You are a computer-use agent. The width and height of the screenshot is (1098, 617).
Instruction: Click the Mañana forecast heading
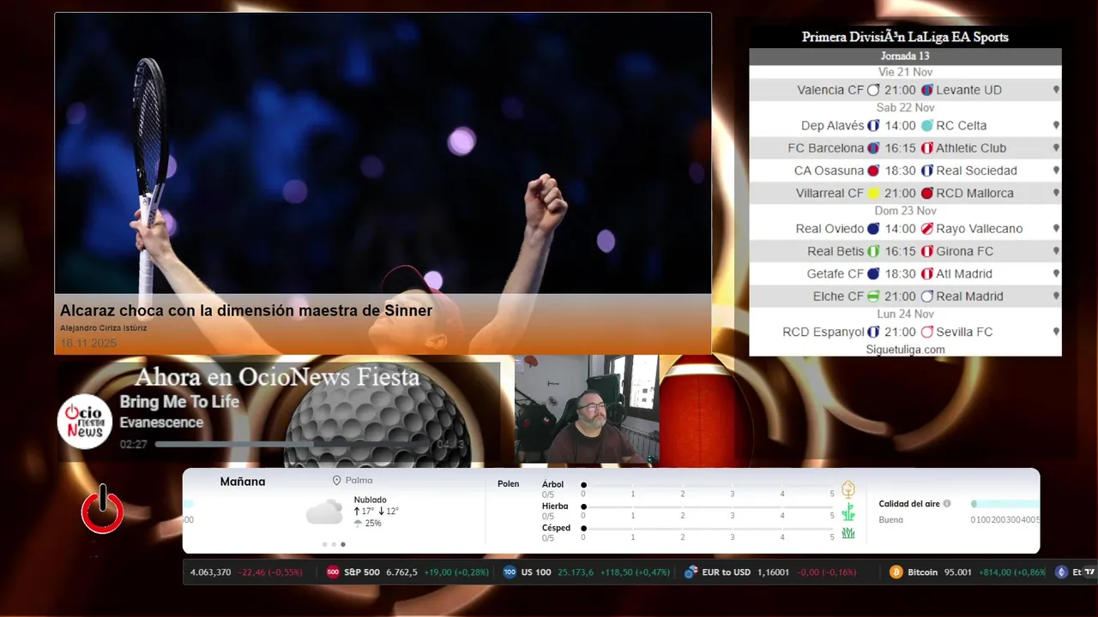coord(243,482)
